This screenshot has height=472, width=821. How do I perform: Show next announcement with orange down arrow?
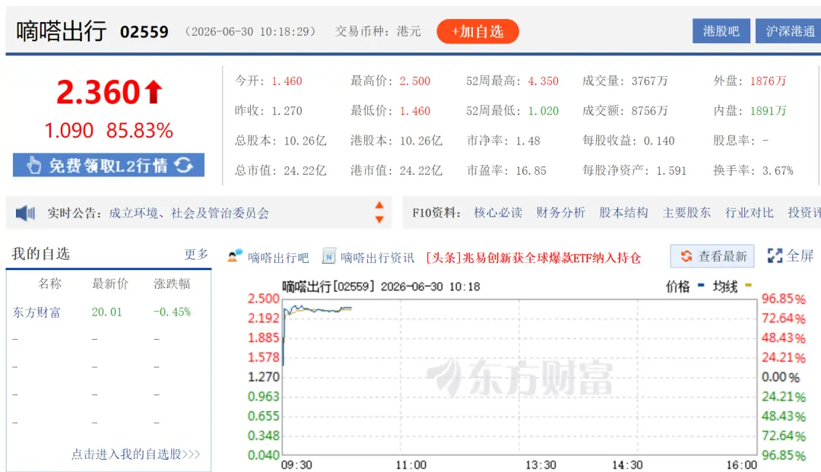[379, 220]
